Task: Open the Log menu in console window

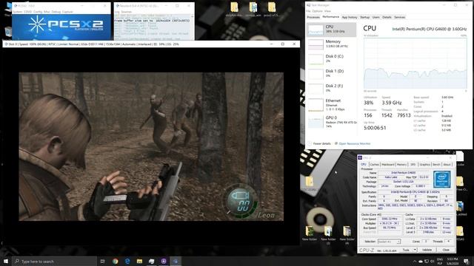Action: tap(117, 12)
